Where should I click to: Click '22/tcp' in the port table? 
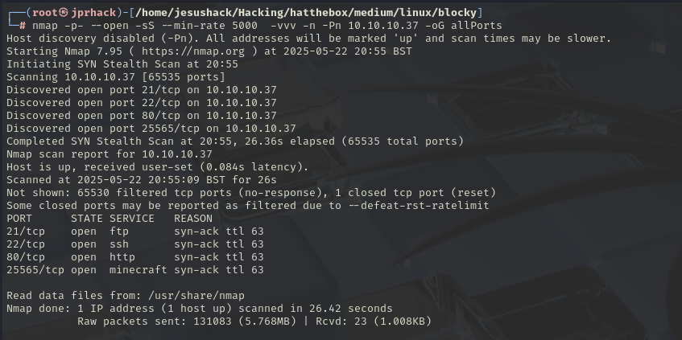click(x=26, y=244)
